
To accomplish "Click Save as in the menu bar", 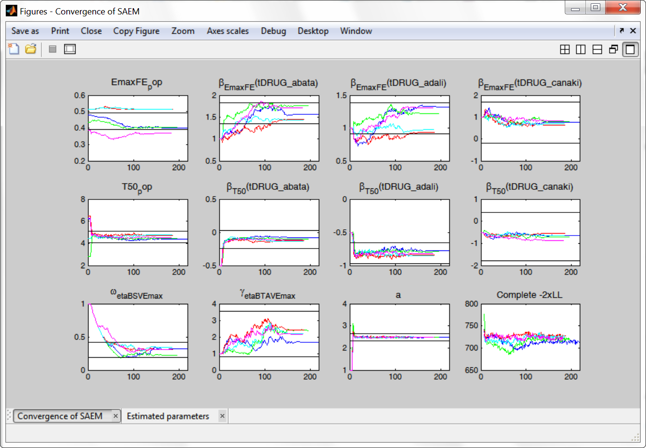I will tap(25, 31).
